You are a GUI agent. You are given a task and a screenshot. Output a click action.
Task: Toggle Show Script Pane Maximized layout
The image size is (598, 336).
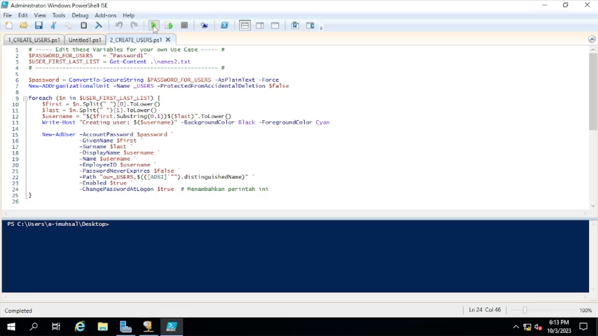click(275, 26)
